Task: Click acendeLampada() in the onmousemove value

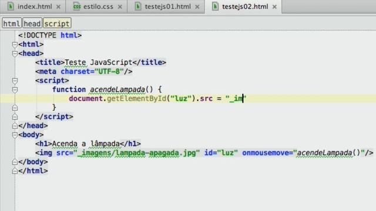Action: point(328,153)
